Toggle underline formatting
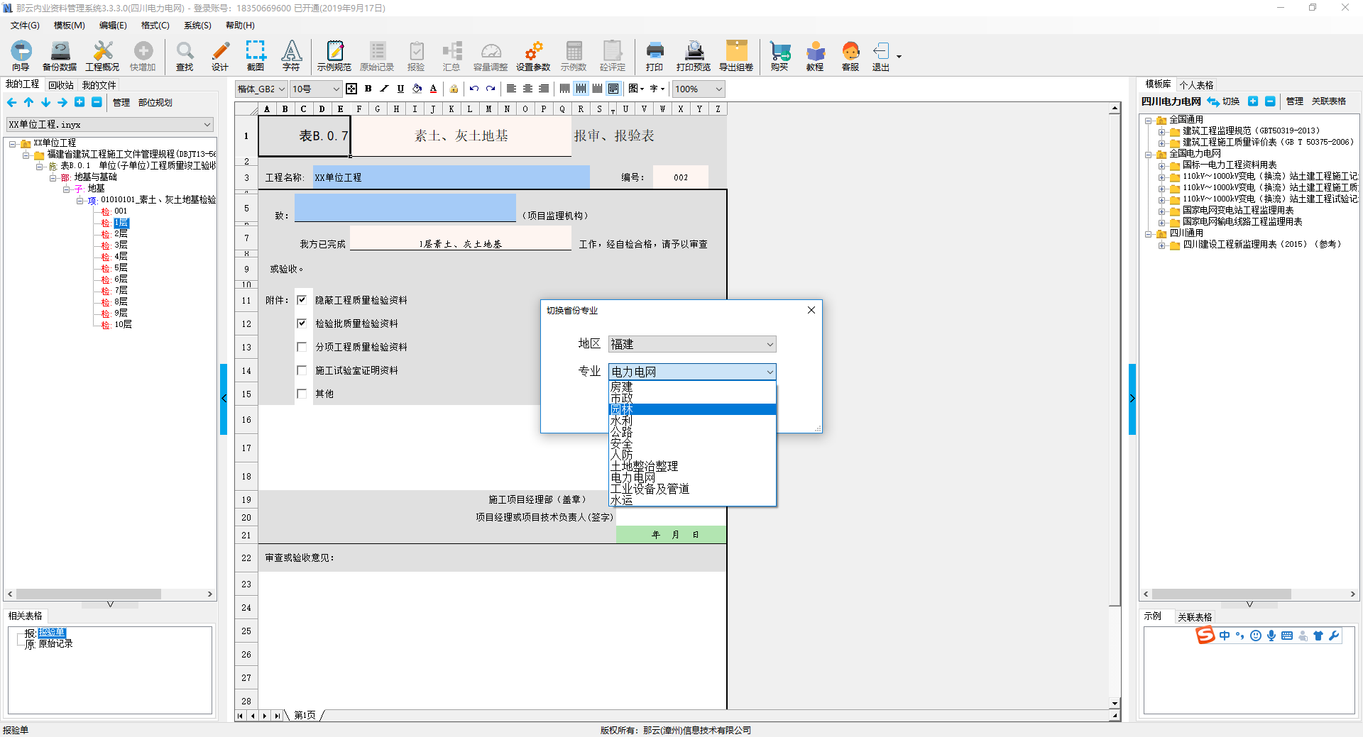This screenshot has height=737, width=1363. pyautogui.click(x=400, y=89)
